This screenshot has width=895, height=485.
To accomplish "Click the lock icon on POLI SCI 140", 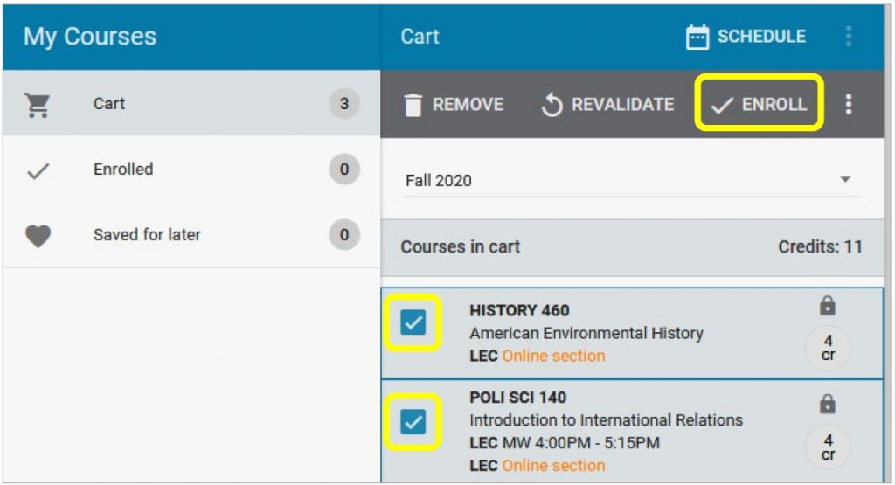I will pos(827,404).
